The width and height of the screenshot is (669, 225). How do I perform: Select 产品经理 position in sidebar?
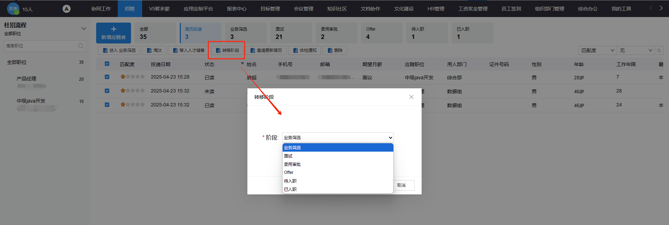(x=26, y=79)
